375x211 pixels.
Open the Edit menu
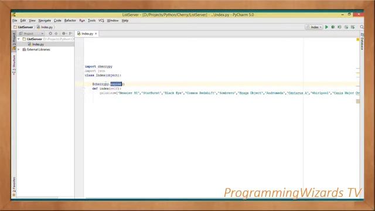pos(23,21)
